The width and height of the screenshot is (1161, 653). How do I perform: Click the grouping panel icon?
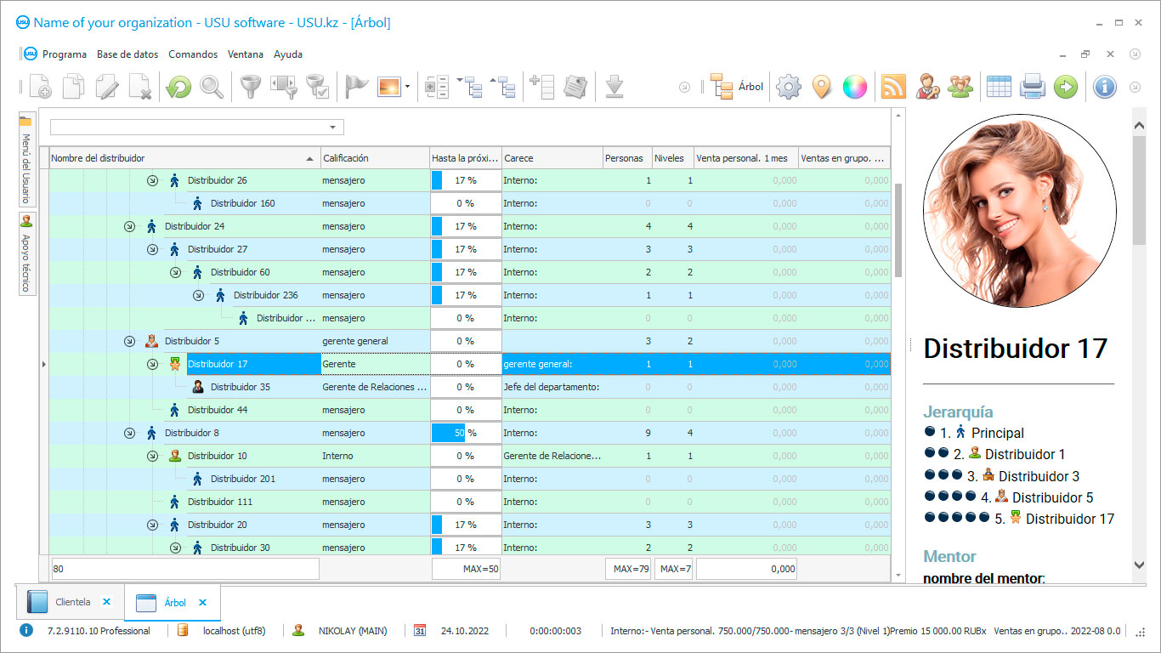[x=437, y=87]
